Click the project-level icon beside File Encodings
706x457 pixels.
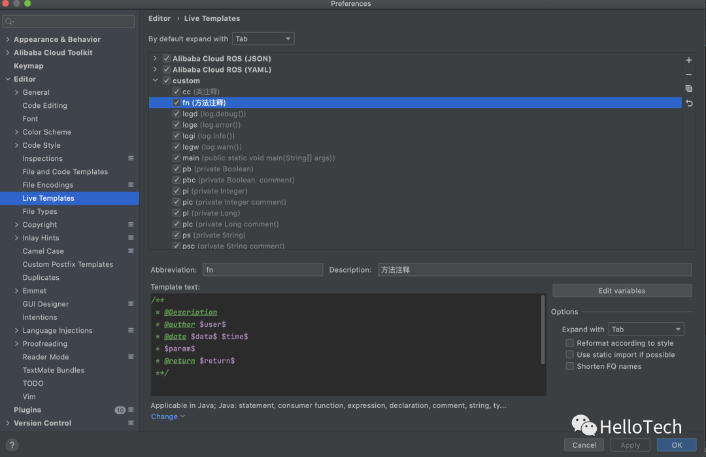(x=131, y=185)
